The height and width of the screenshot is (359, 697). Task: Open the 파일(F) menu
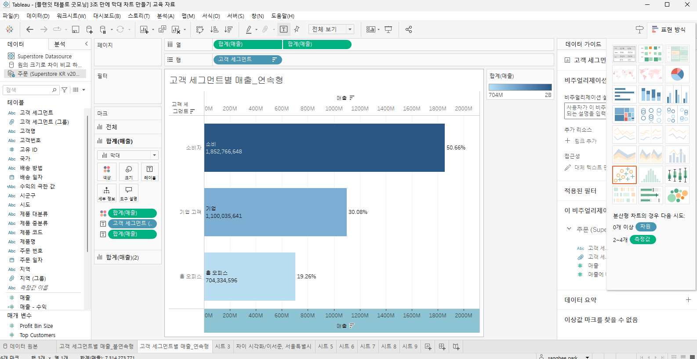(11, 16)
